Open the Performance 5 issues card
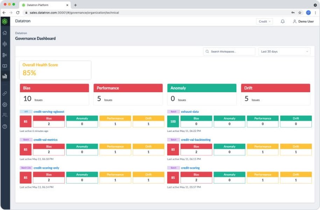Image resolution: width=320 pixels, height=210 pixels. pyautogui.click(x=128, y=94)
